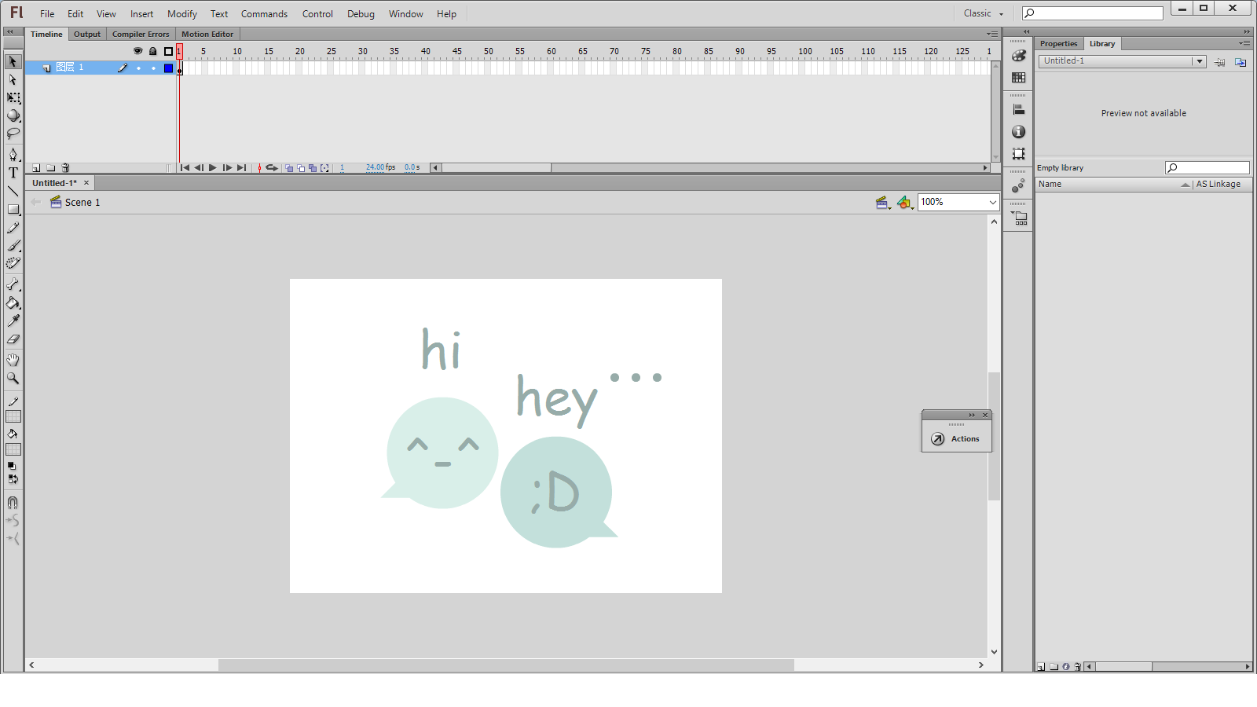Open the Transform panel icon

click(x=1018, y=154)
